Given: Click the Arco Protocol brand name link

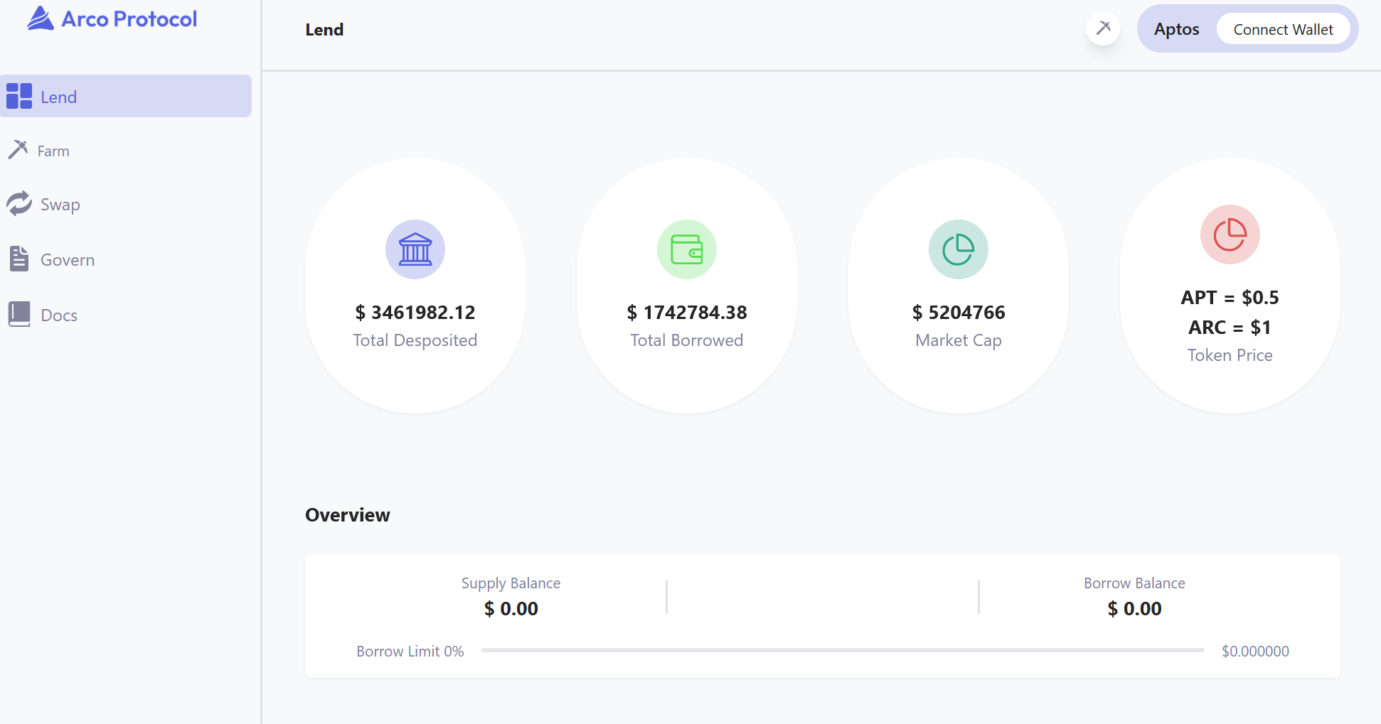Looking at the screenshot, I should [x=129, y=19].
